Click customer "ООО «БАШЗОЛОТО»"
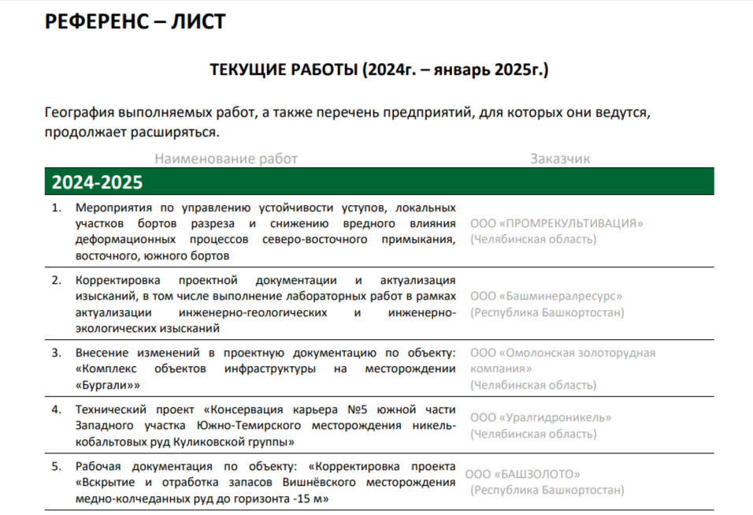 pyautogui.click(x=522, y=474)
